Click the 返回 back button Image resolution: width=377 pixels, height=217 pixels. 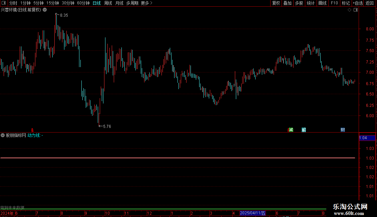pos(370,3)
